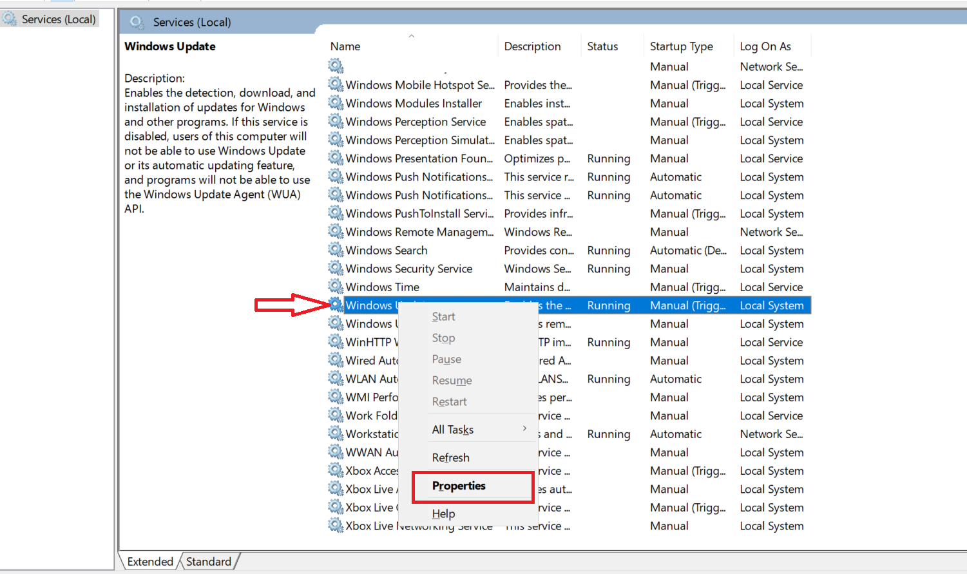Switch to the Extended tab
967x574 pixels.
point(150,562)
